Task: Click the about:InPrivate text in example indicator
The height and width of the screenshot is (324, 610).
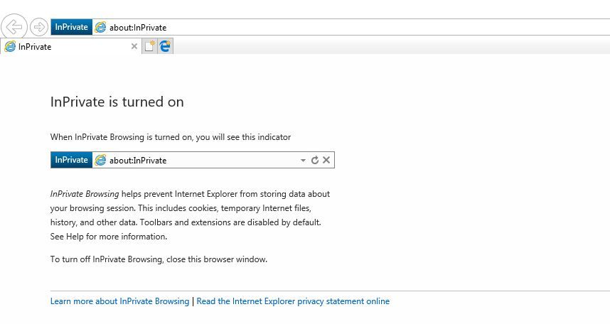Action: (x=138, y=161)
